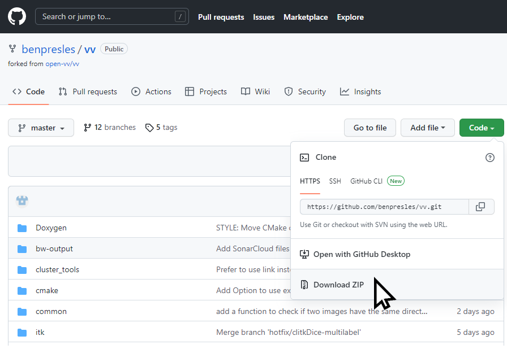This screenshot has width=507, height=349.
Task: Click the 5 days ago timestamp
Action: click(x=475, y=333)
